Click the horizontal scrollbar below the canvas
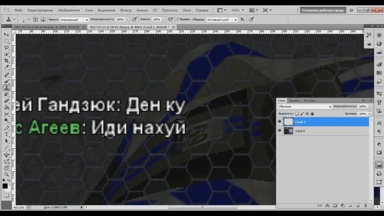 tap(203, 207)
